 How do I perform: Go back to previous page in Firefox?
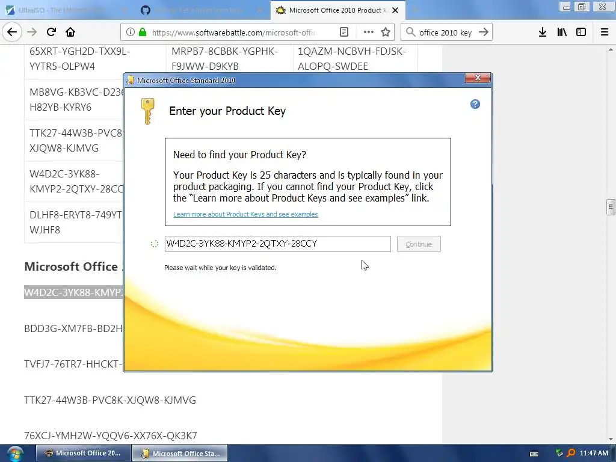click(12, 32)
